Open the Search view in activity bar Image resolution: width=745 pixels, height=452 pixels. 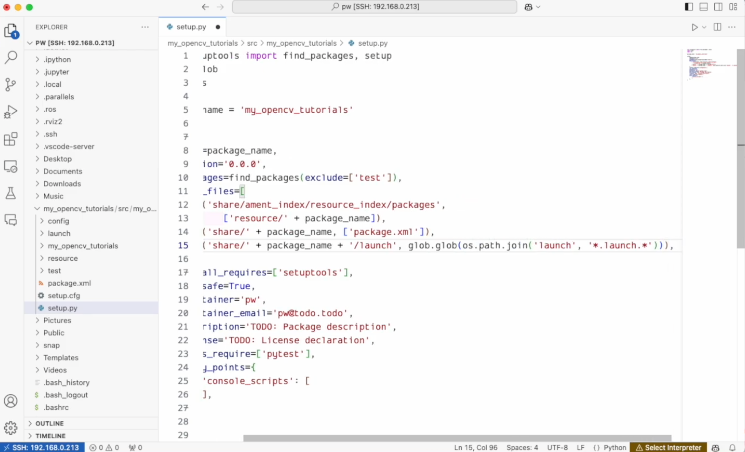pyautogui.click(x=11, y=57)
